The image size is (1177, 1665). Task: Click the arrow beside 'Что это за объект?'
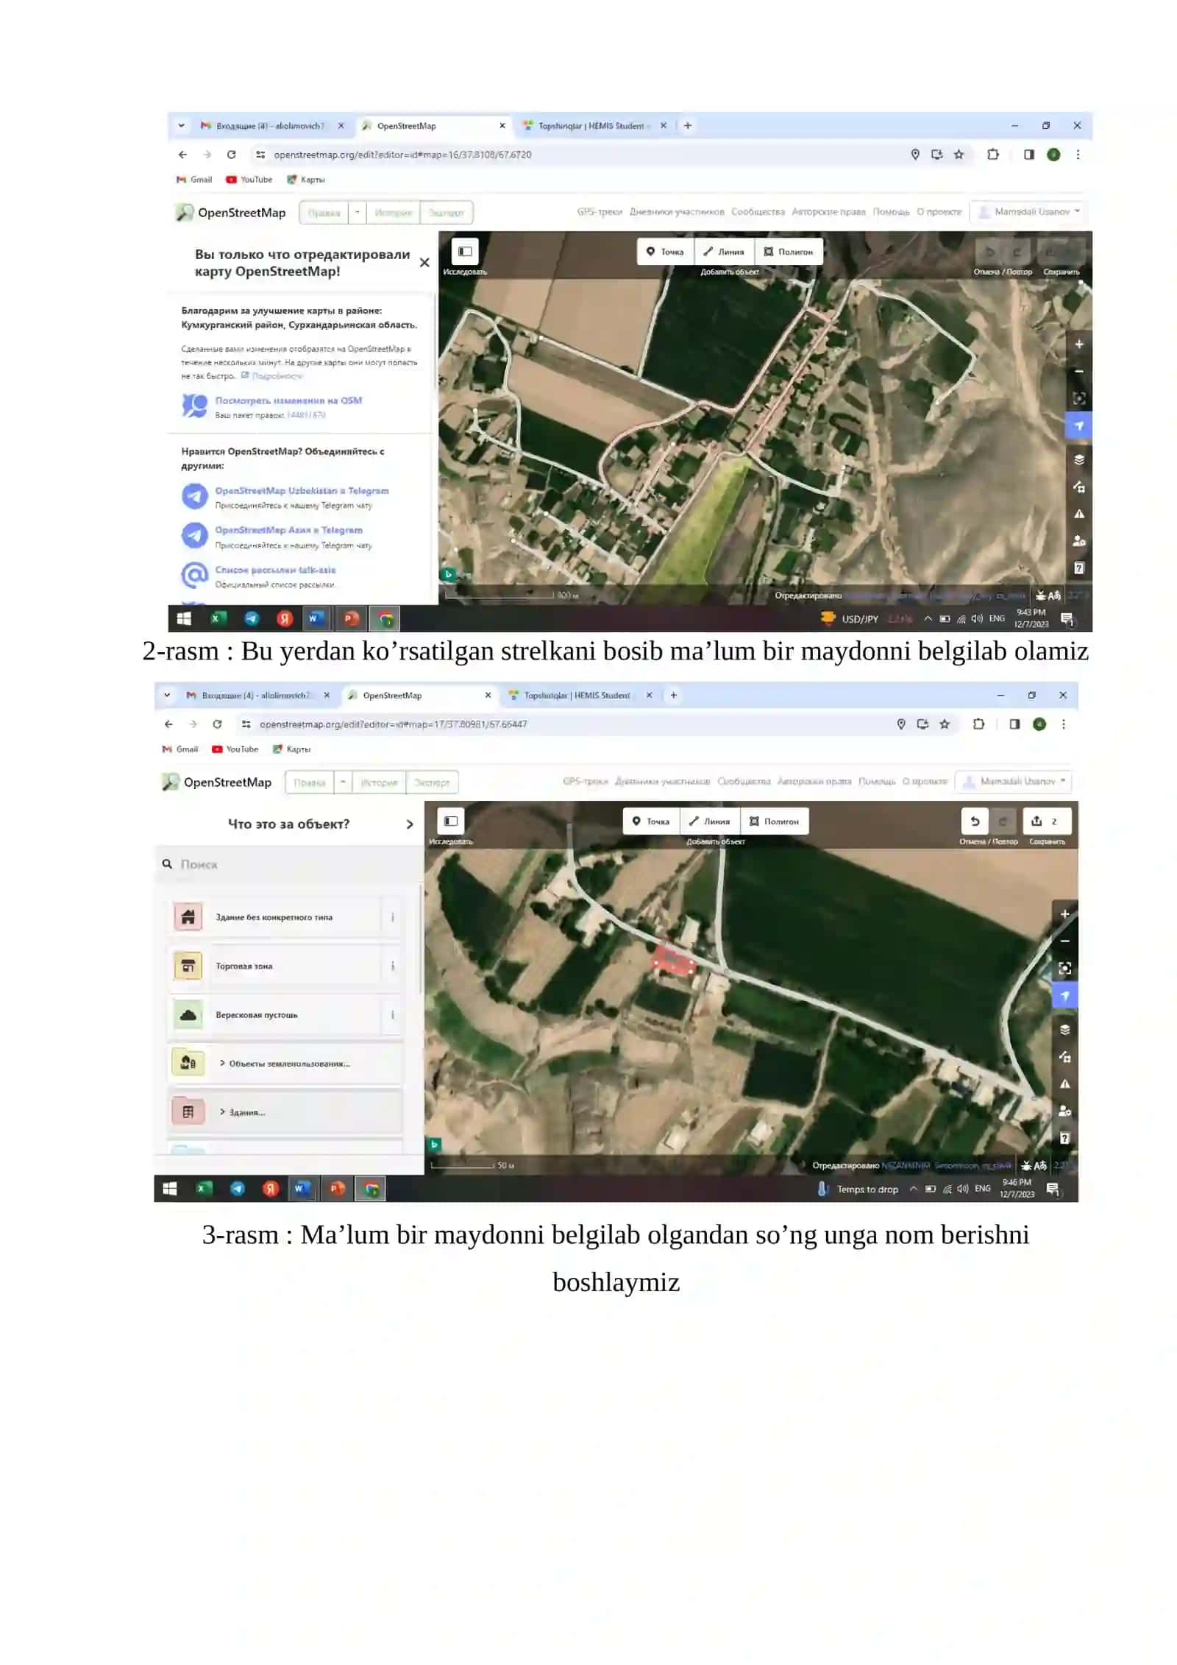pyautogui.click(x=410, y=824)
